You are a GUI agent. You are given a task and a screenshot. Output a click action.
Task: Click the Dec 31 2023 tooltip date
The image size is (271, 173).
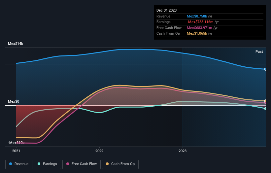[x=166, y=10]
